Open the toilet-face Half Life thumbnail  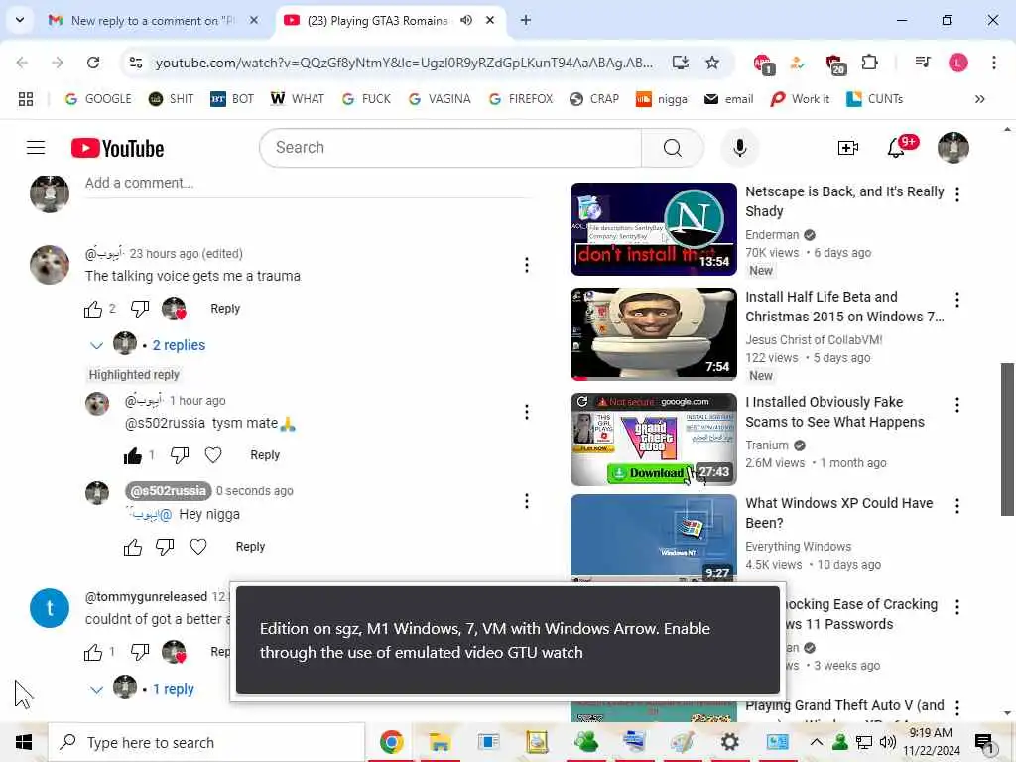click(x=653, y=334)
